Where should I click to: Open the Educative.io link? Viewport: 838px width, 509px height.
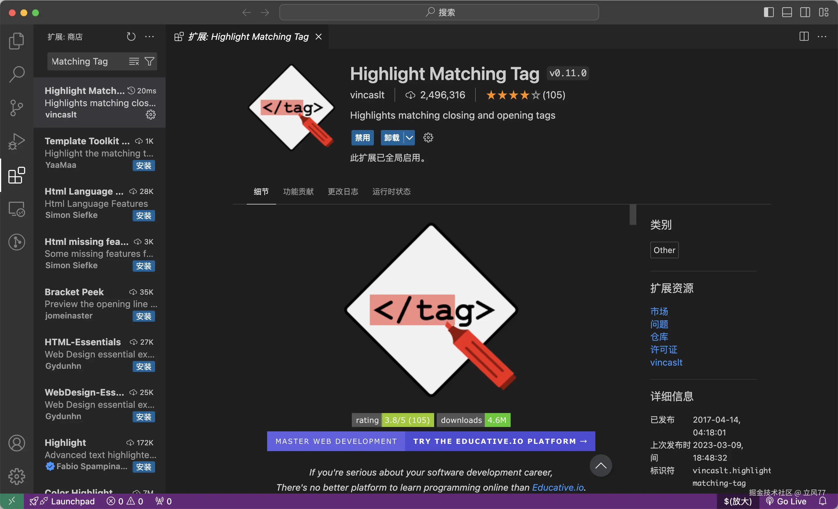(558, 487)
